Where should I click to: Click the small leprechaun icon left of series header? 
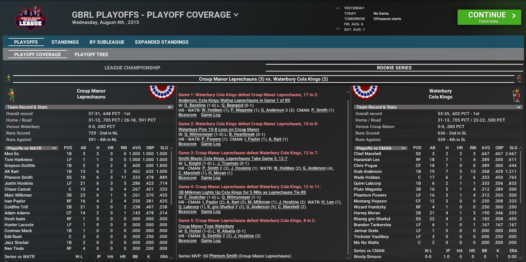tap(8, 78)
